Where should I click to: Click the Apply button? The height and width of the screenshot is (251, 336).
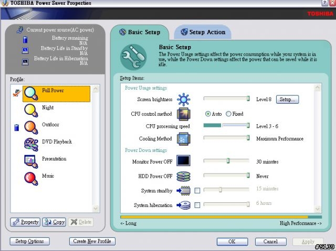308,242
